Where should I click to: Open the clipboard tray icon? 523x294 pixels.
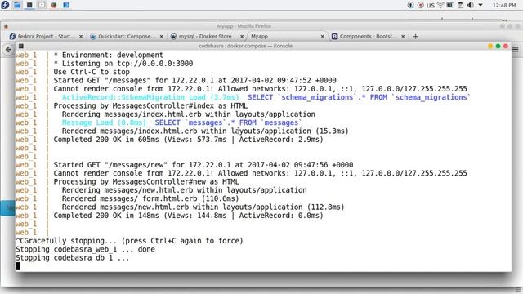461,5
